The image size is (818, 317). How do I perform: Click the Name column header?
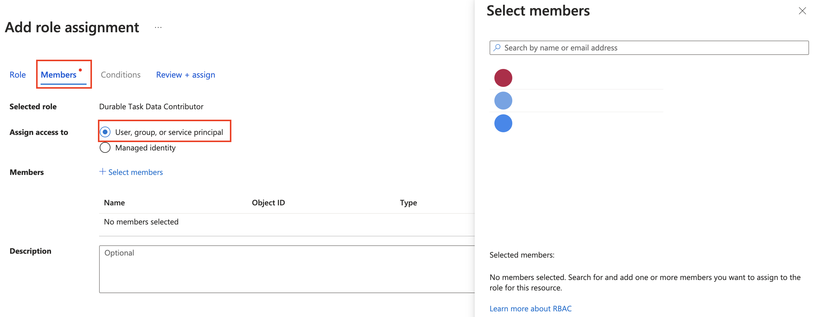click(114, 203)
